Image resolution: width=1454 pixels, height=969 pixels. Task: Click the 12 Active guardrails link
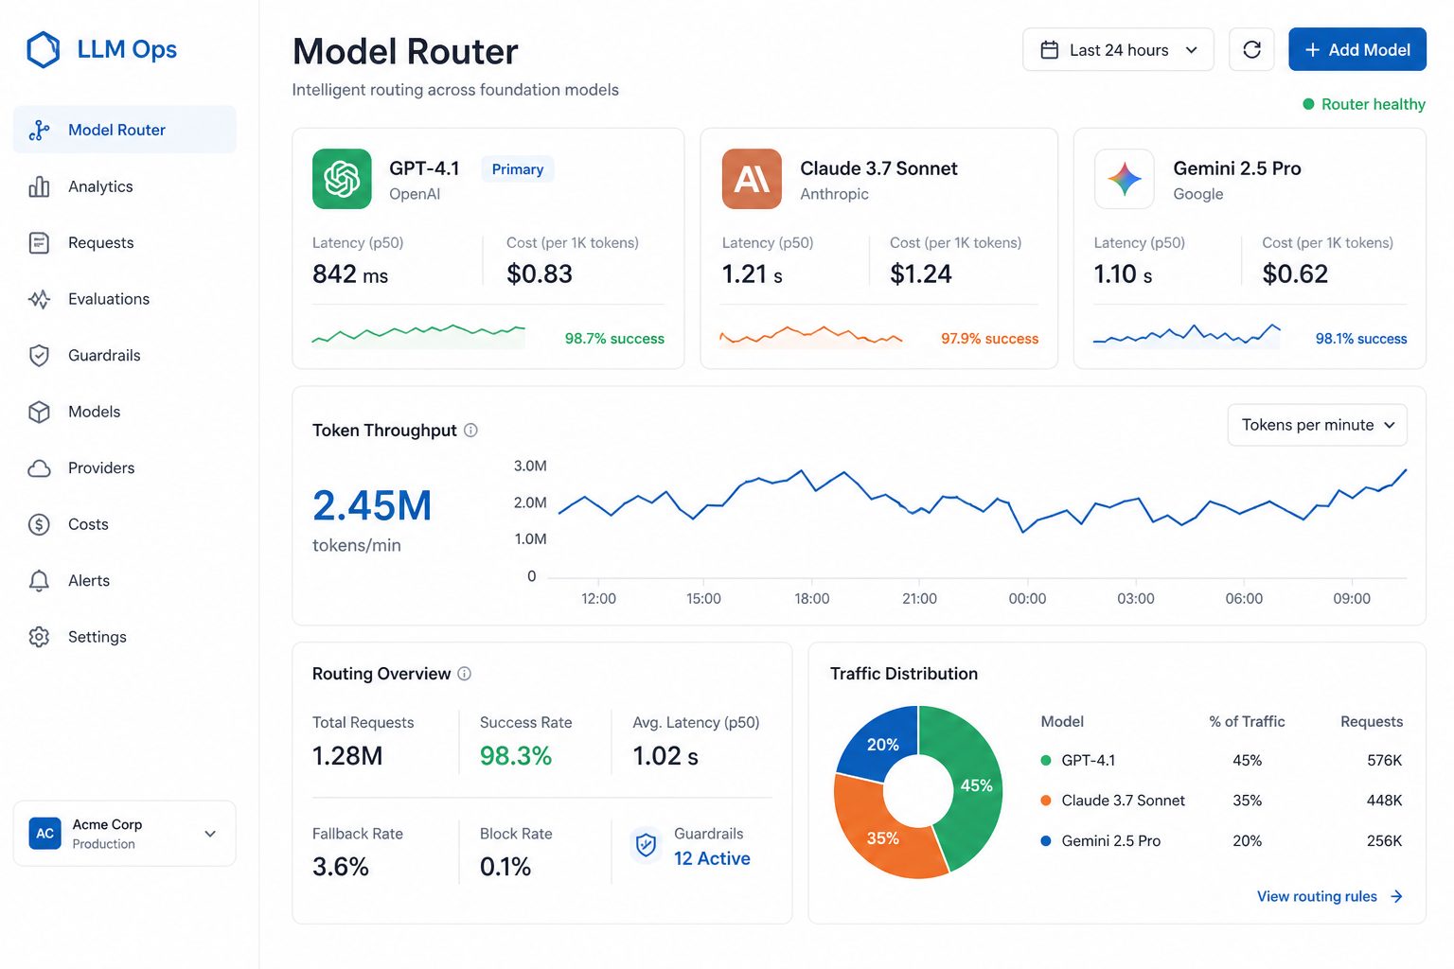[x=712, y=859]
